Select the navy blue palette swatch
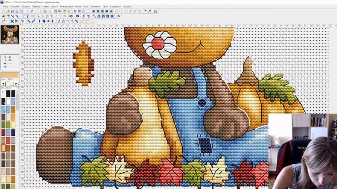 coord(13,132)
